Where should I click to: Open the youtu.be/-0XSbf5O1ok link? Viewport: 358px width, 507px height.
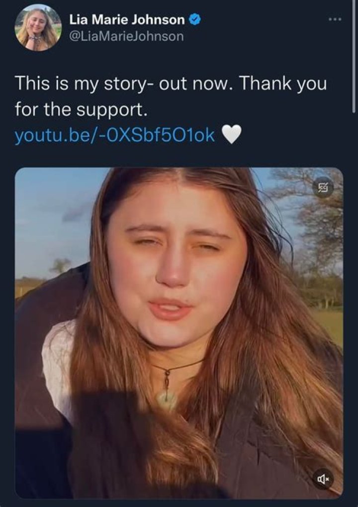click(115, 135)
